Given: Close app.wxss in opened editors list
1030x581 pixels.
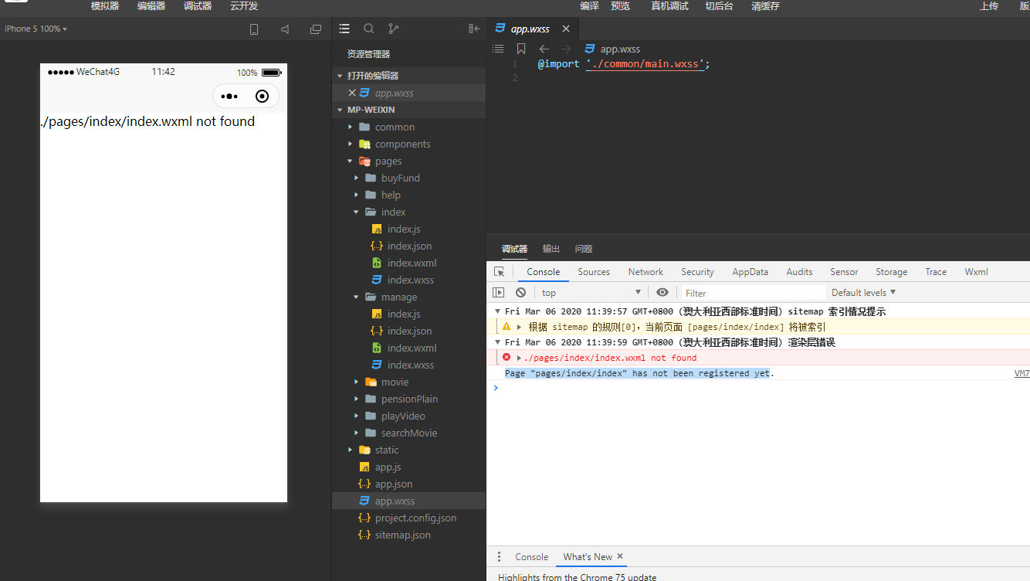Looking at the screenshot, I should [352, 93].
